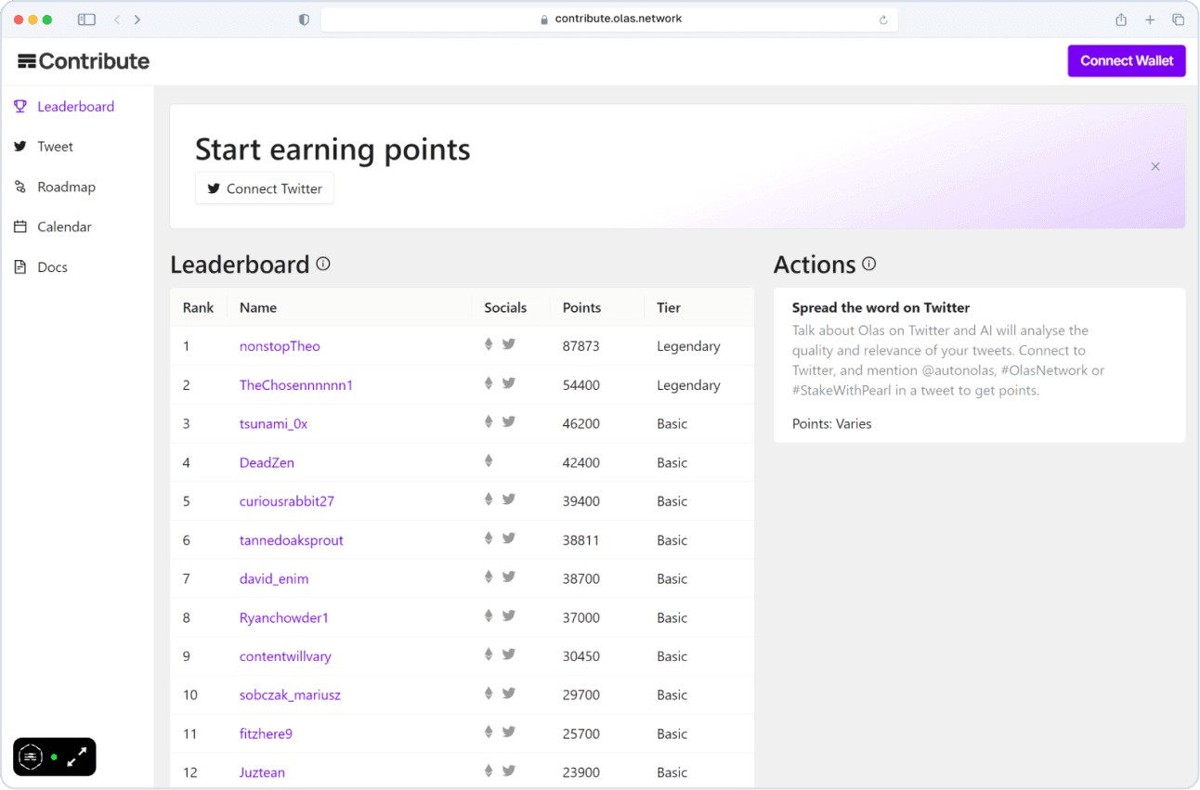
Task: Open TheChosennnnnn1's profile link
Action: pyautogui.click(x=296, y=385)
